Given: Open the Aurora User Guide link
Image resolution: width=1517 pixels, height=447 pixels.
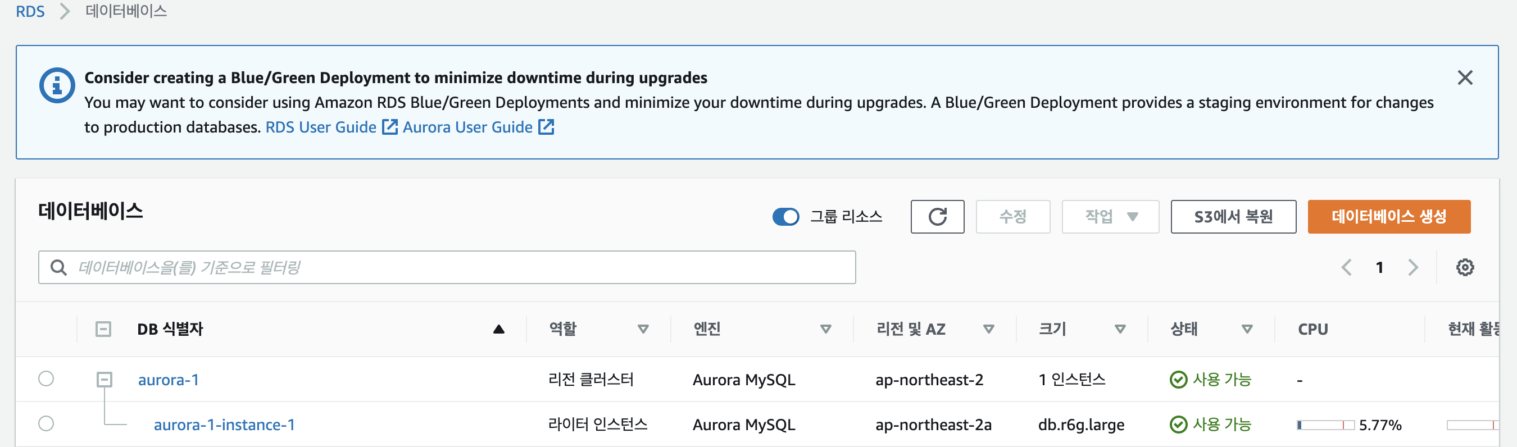Looking at the screenshot, I should (x=467, y=127).
